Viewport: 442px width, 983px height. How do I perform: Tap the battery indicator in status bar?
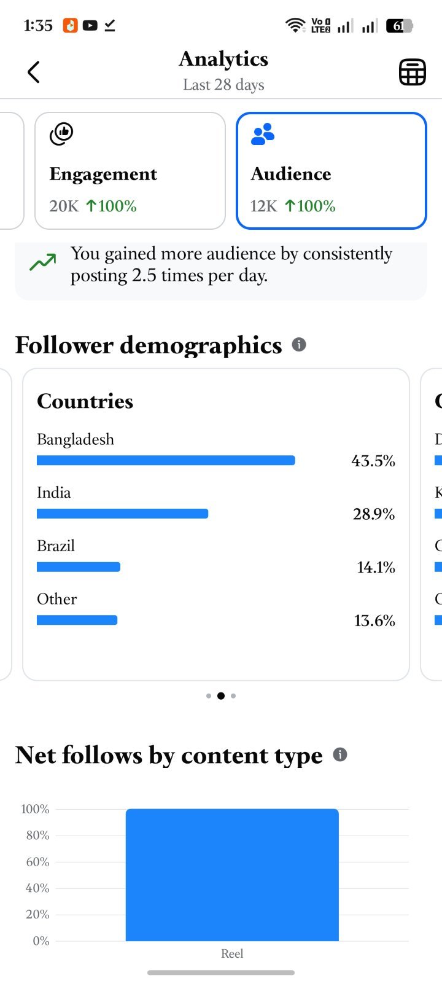point(399,26)
